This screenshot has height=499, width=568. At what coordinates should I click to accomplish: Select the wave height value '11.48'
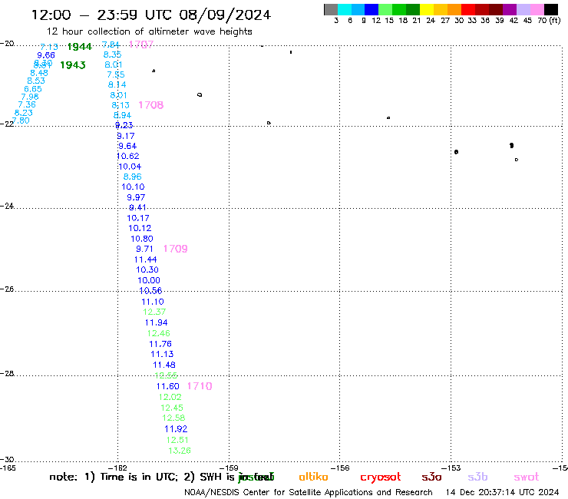tap(164, 365)
